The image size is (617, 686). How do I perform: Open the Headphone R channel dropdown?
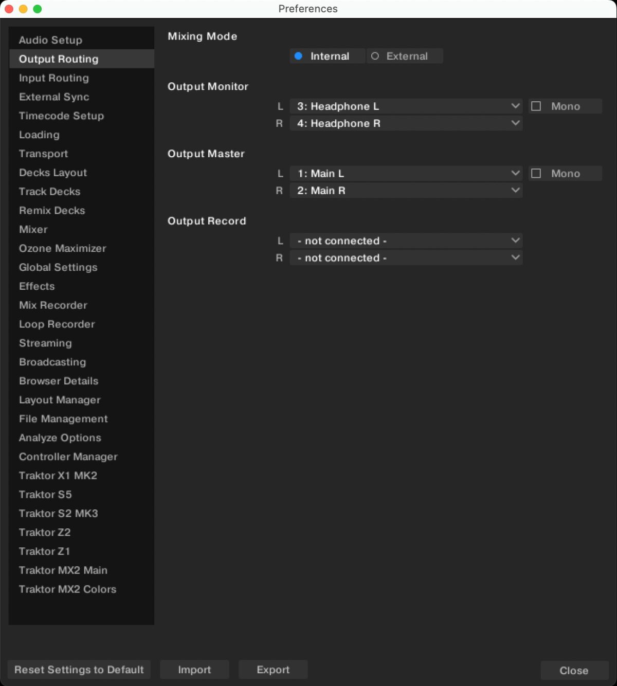pos(406,123)
